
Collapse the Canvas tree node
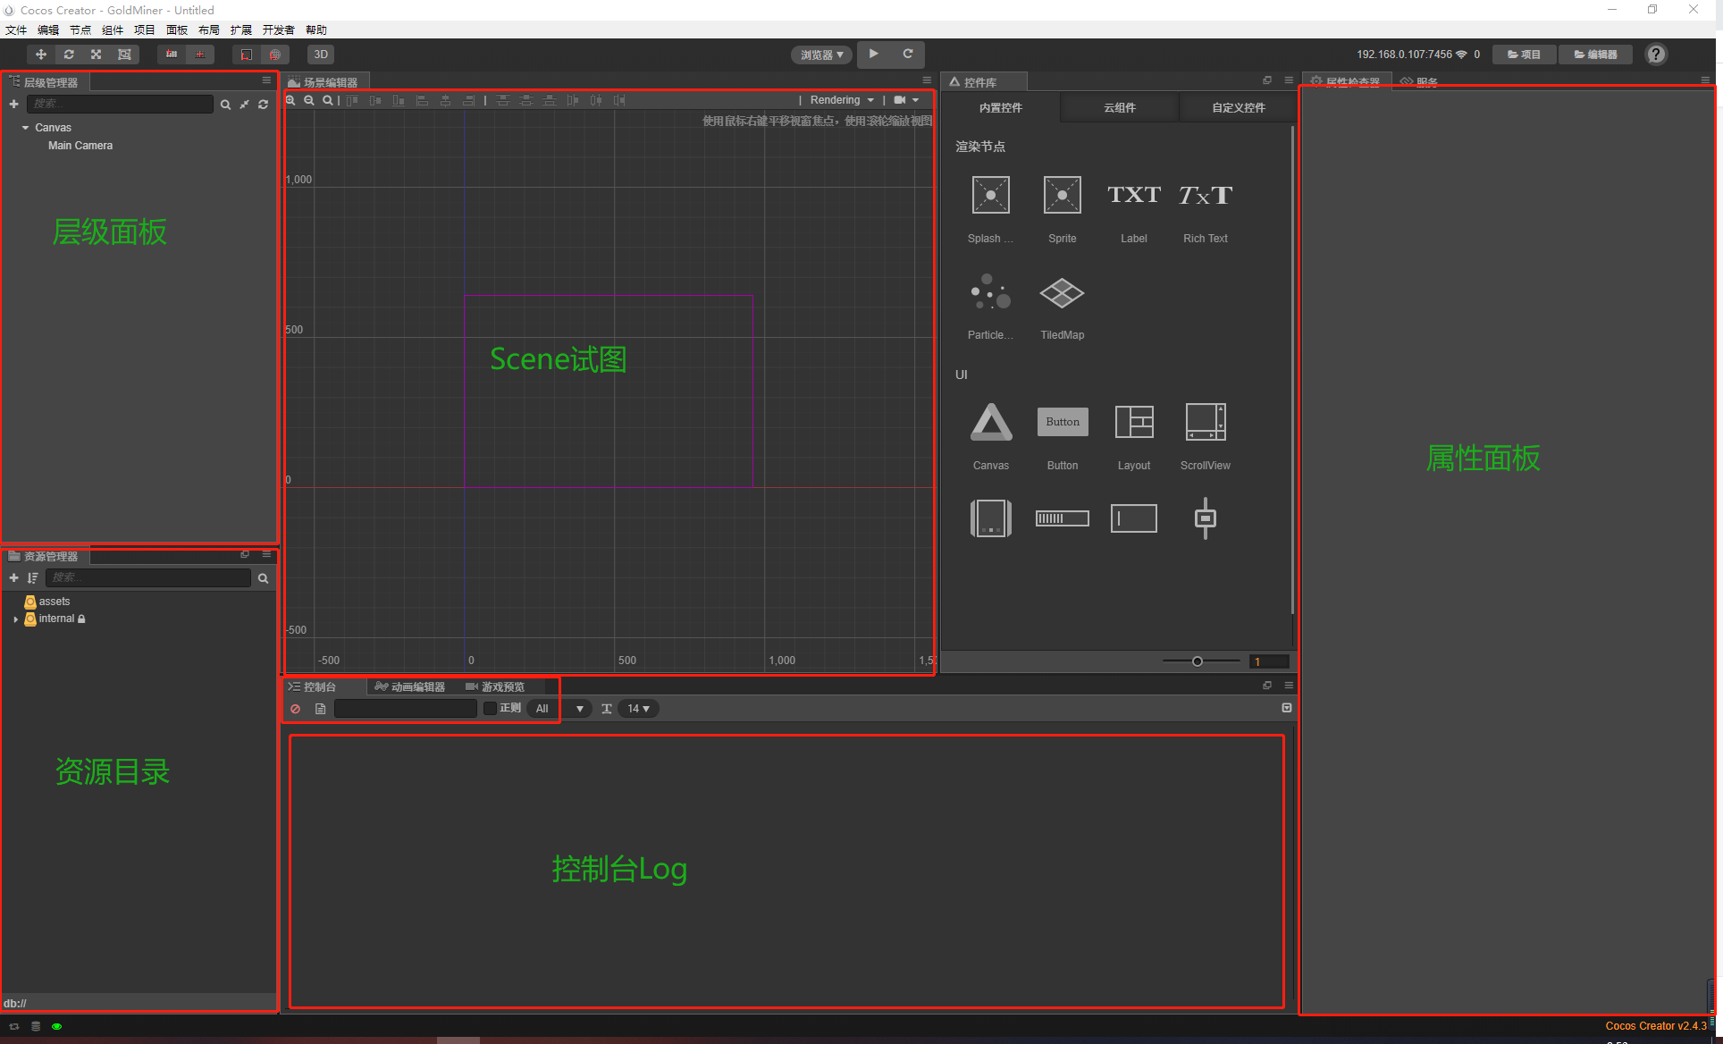[25, 128]
